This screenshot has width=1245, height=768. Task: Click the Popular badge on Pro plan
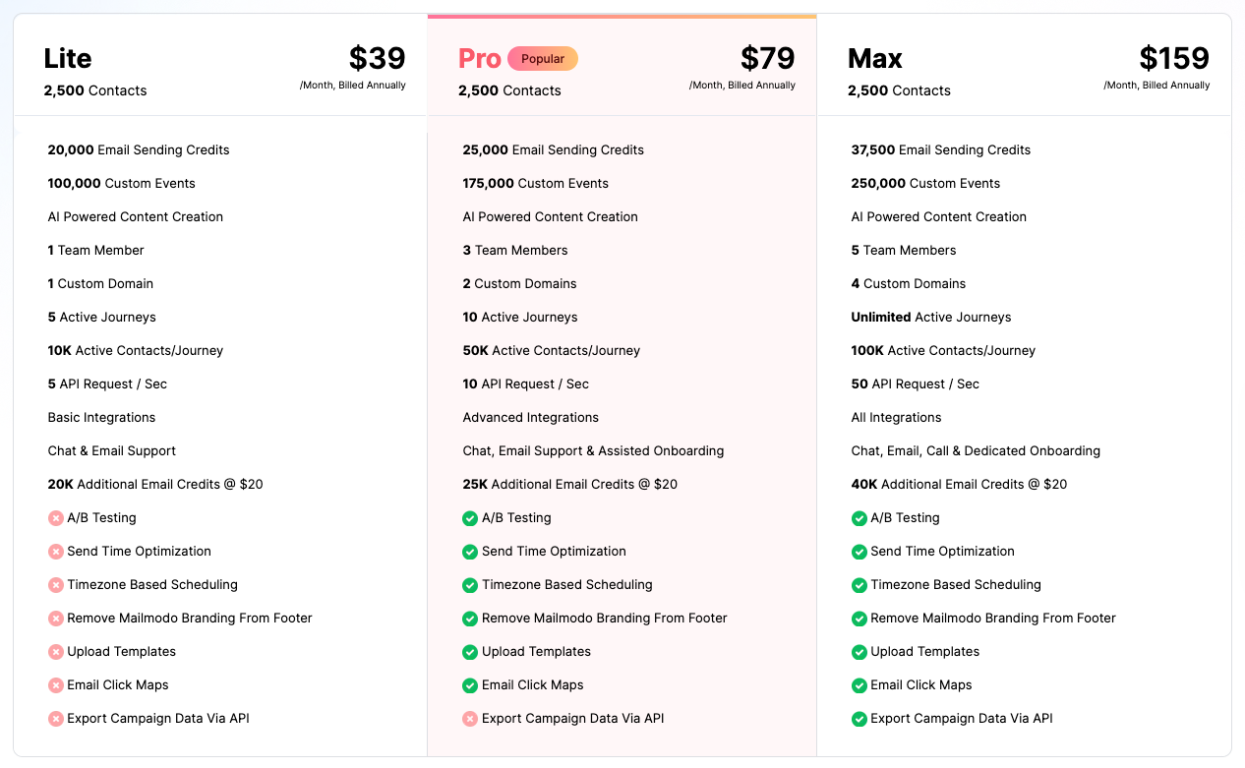(543, 59)
